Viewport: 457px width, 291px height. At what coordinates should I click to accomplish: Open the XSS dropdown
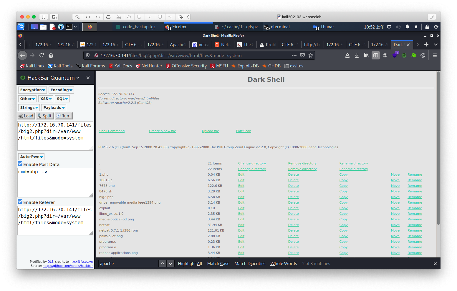coord(46,99)
